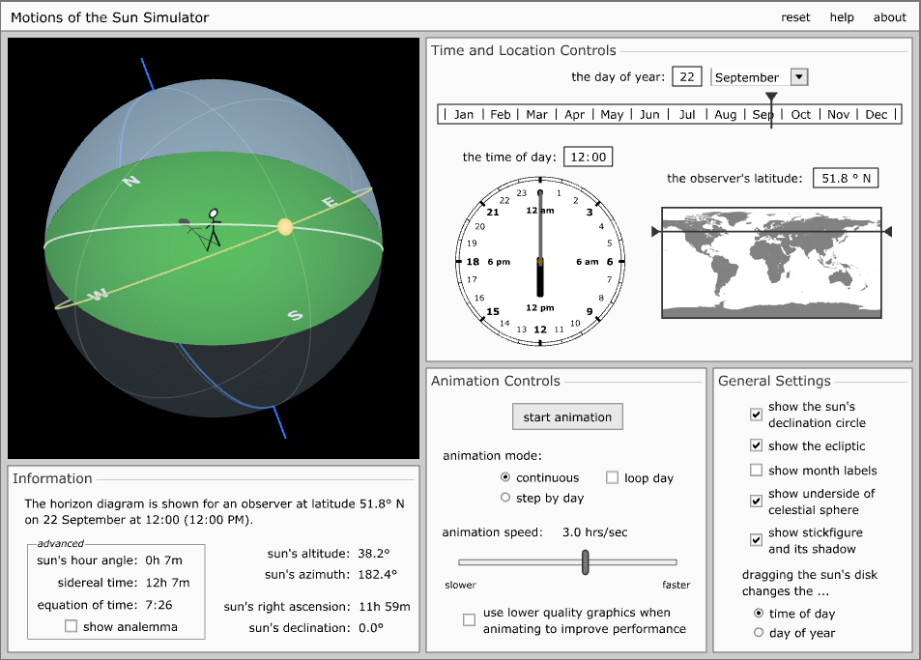Enable the show month labels checkbox
Screen dimensions: 921x660
[757, 471]
